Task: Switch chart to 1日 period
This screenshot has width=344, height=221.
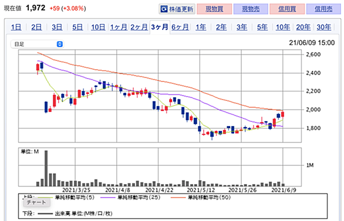Action: (x=16, y=28)
